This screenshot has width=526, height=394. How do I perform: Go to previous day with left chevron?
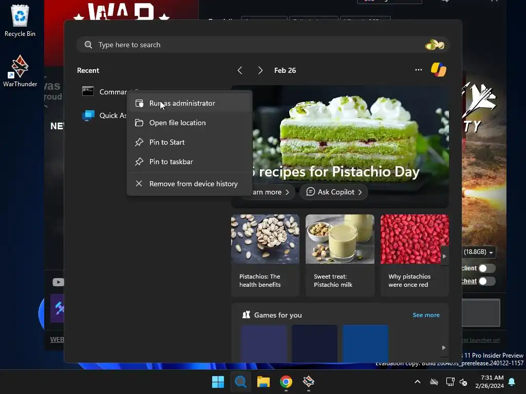pyautogui.click(x=239, y=70)
